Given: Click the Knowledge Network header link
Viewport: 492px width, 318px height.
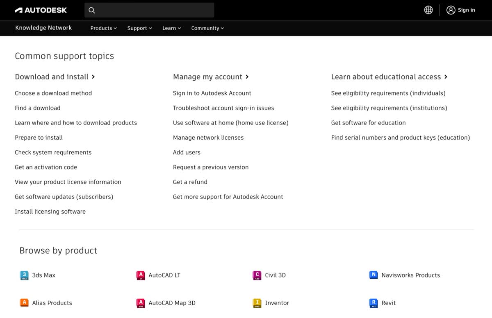Looking at the screenshot, I should (43, 28).
